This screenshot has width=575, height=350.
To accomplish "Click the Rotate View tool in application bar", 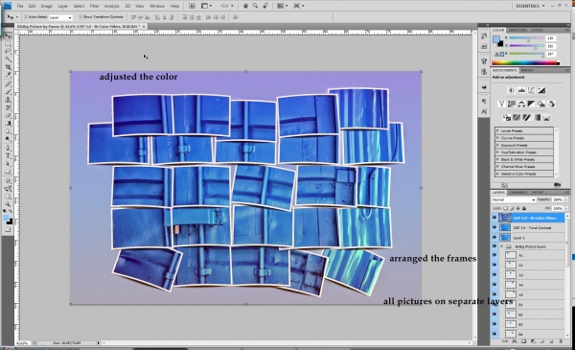I will [x=265, y=6].
